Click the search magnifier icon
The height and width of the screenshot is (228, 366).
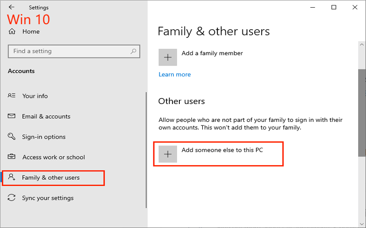tap(133, 51)
